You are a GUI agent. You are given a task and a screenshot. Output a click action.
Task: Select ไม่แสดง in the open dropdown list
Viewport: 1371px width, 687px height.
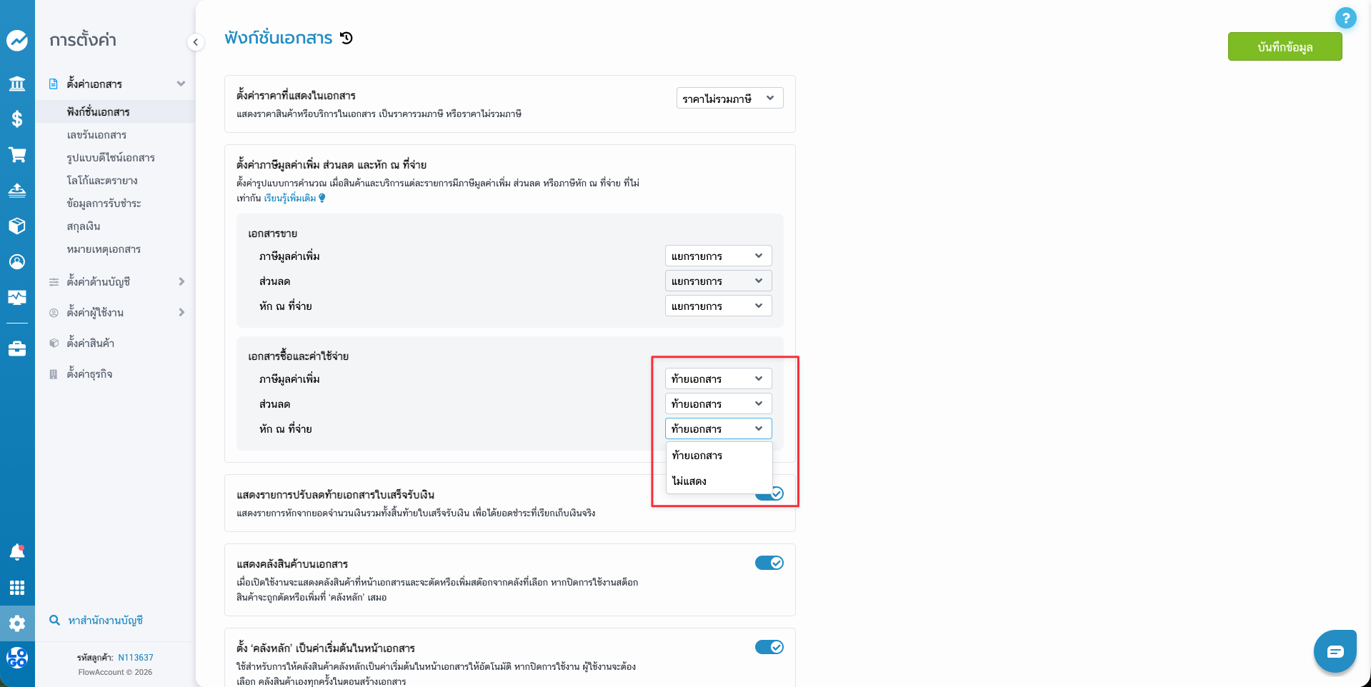coord(690,481)
